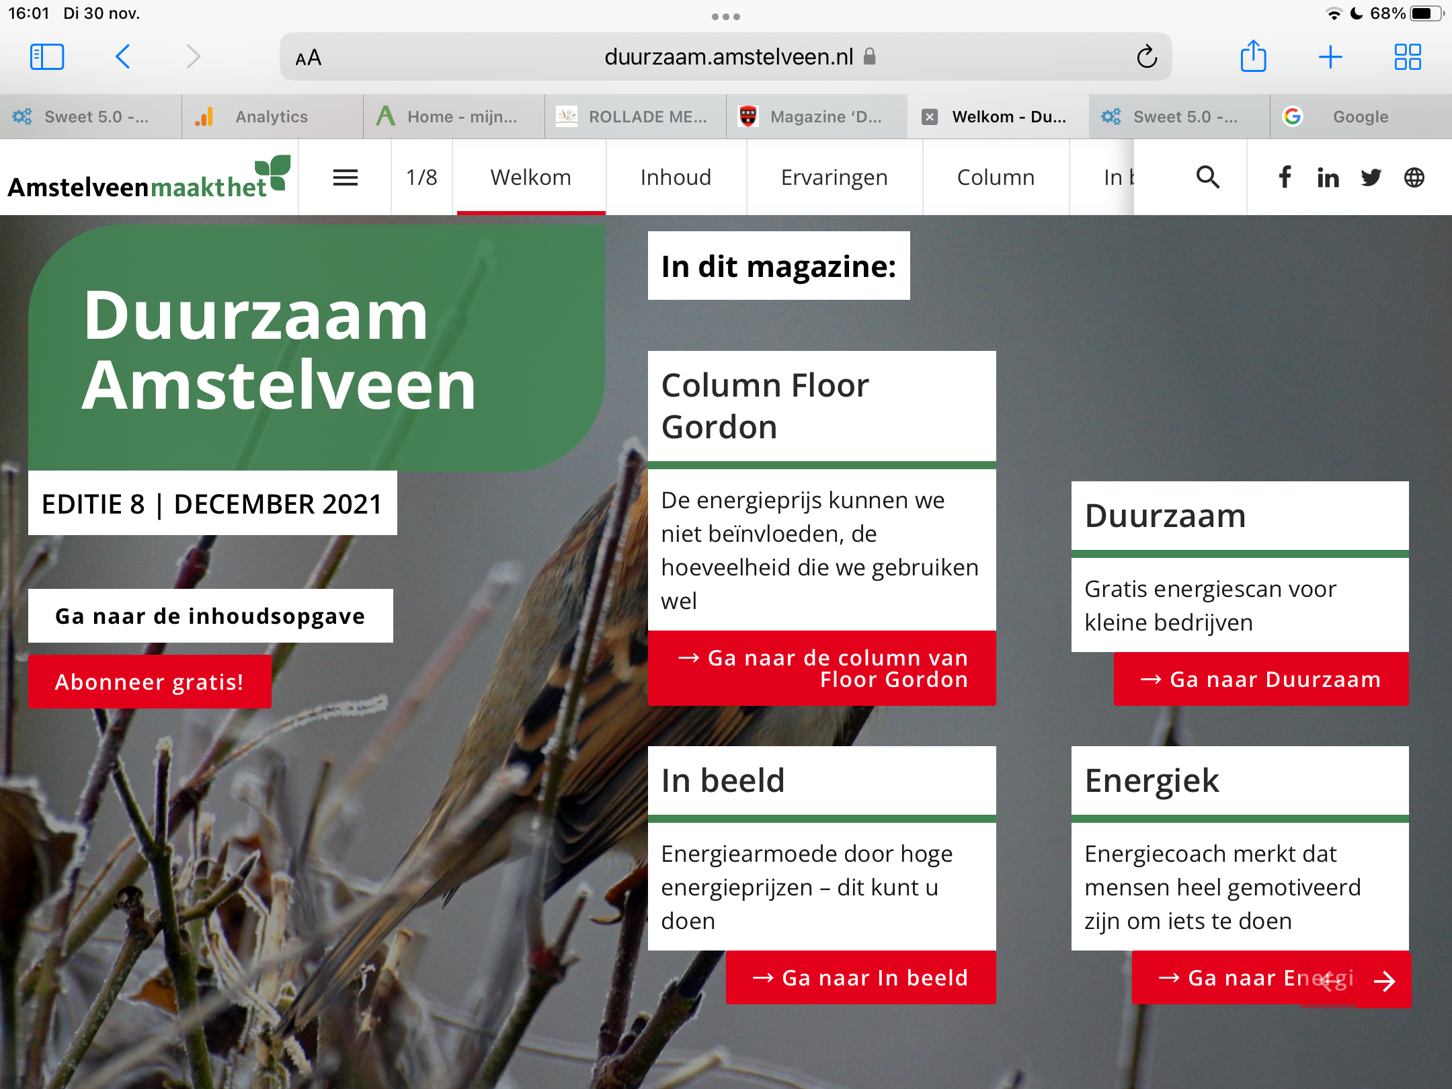Switch to the Google tab
The image size is (1452, 1089).
coord(1361,117)
